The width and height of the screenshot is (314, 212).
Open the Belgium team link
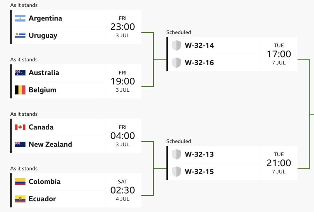43,90
